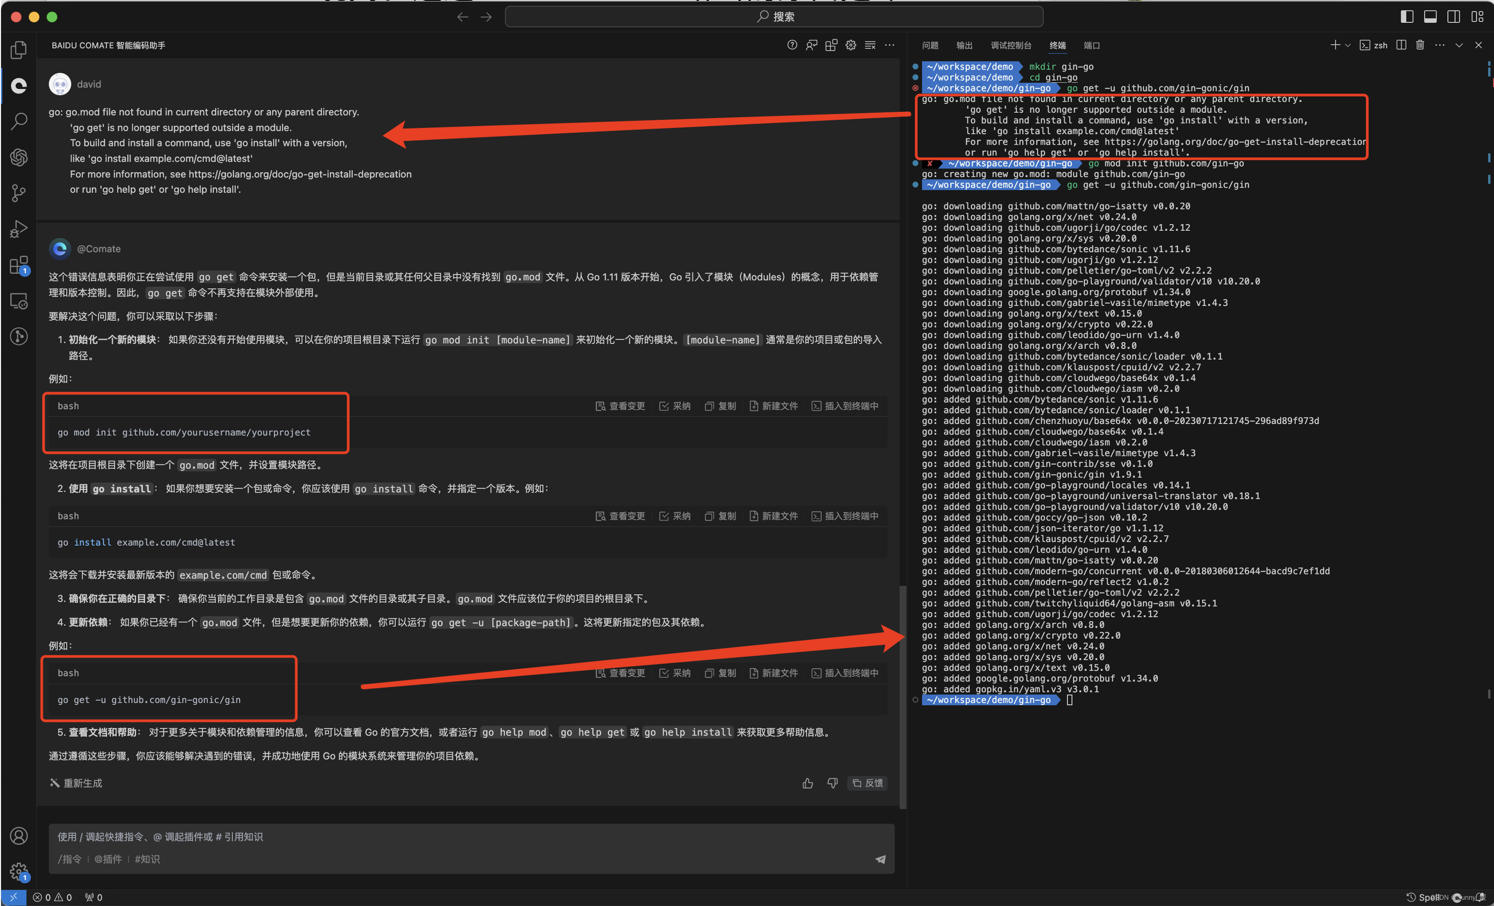Screen dimensions: 1494x906
Task: Click 插入到终端中 for the go mod init snippet
Action: (x=845, y=406)
